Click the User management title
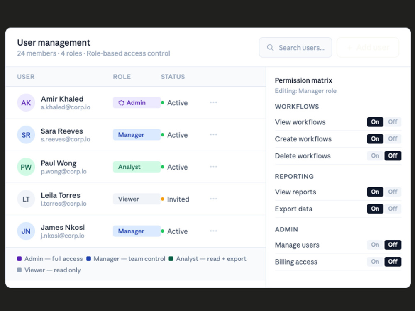This screenshot has width=415, height=311. click(54, 43)
